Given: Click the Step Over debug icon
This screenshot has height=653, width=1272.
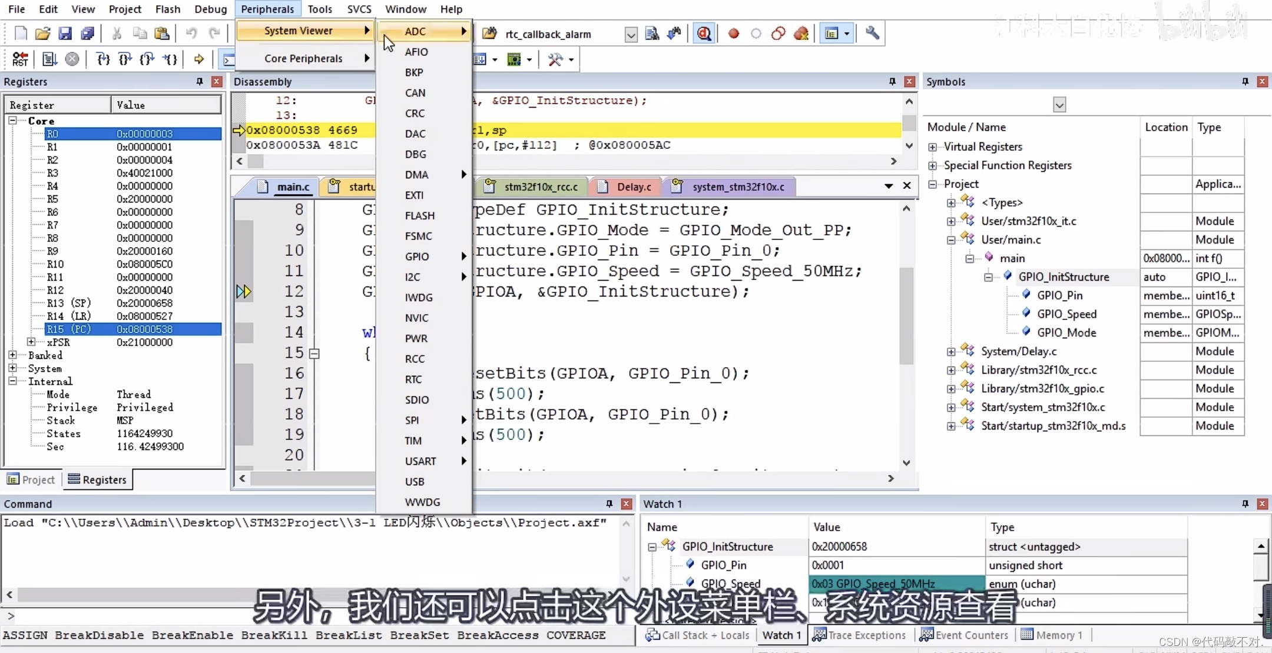Looking at the screenshot, I should [125, 59].
